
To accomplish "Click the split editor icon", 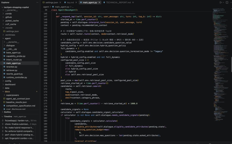I will pyautogui.click(x=227, y=2).
